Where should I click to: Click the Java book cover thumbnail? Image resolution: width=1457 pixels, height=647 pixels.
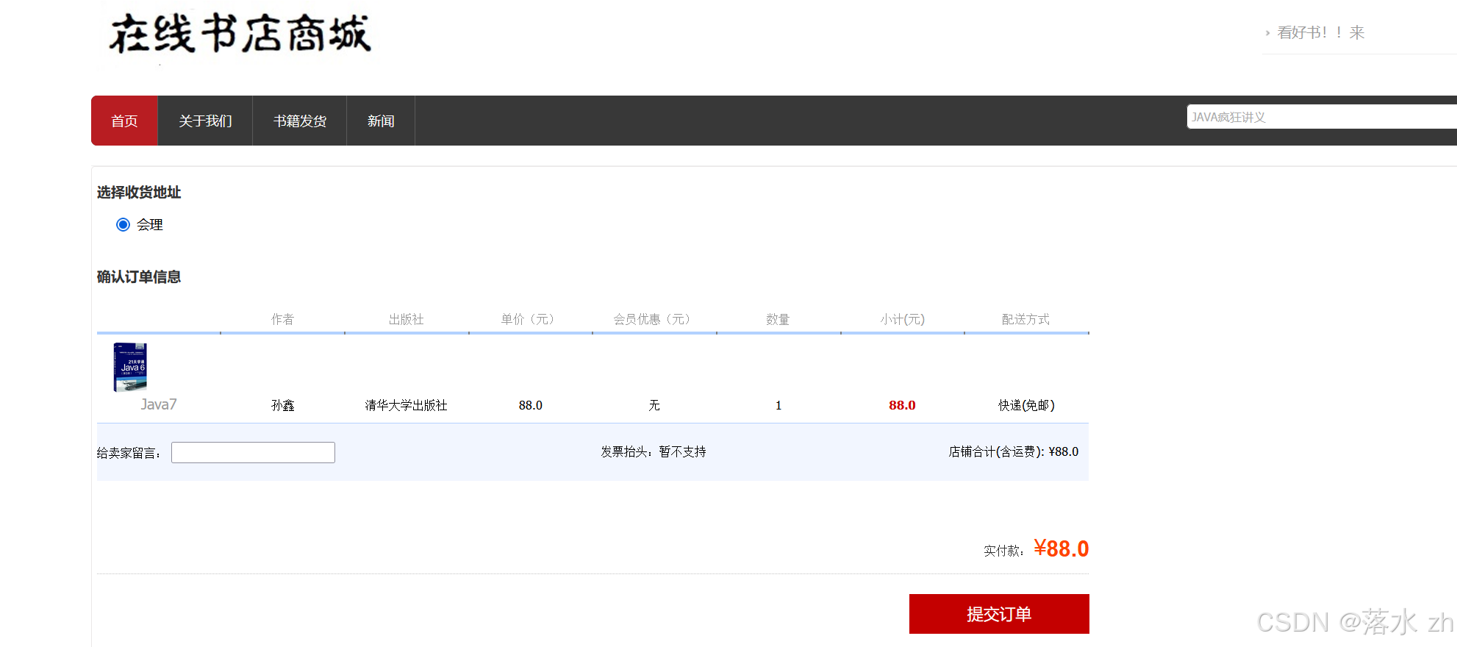pos(130,367)
